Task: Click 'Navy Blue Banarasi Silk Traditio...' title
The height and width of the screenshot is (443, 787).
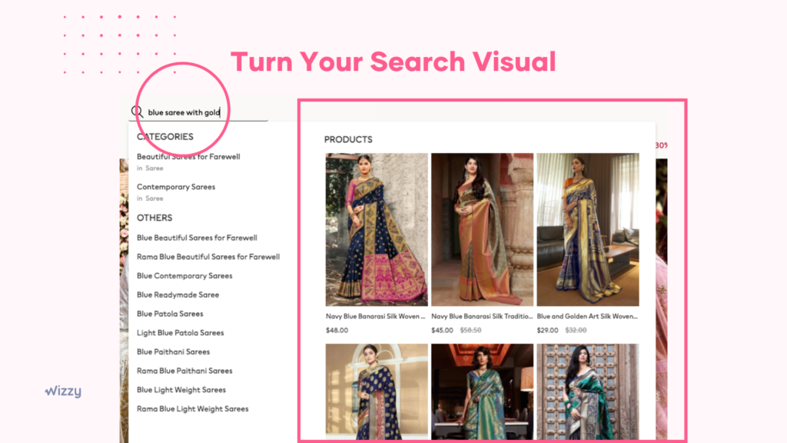Action: pyautogui.click(x=482, y=316)
